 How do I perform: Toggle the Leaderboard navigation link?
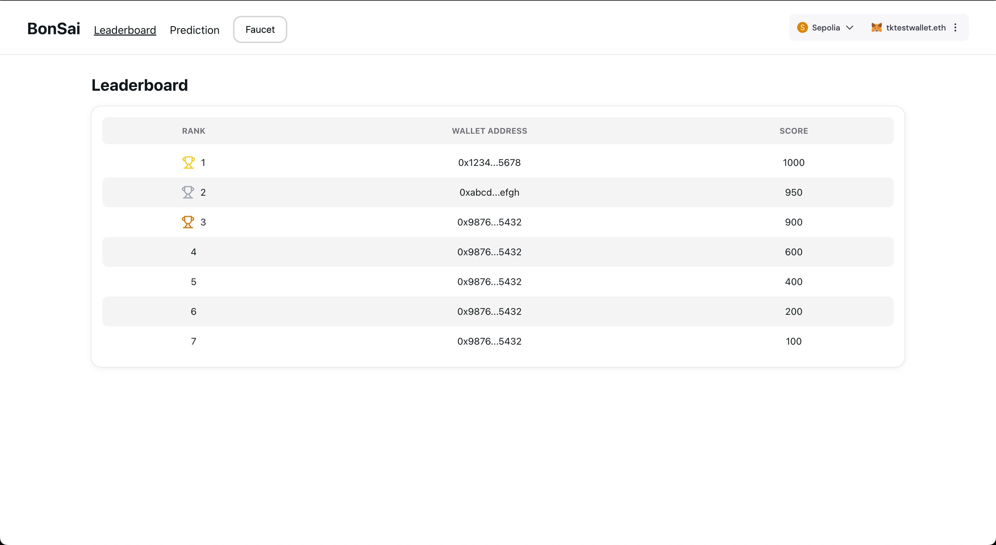[x=124, y=29]
